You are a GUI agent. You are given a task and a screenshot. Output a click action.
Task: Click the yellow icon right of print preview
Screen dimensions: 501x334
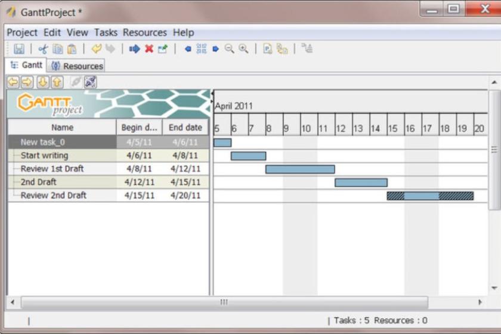tap(282, 49)
